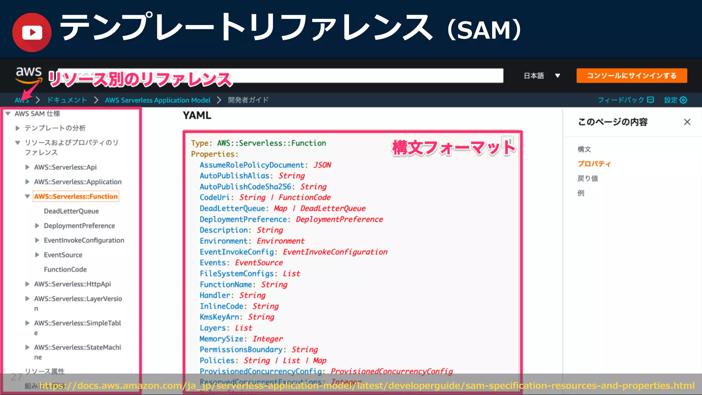Click the FileSystemConfigs property
The image size is (702, 395).
[x=237, y=274]
